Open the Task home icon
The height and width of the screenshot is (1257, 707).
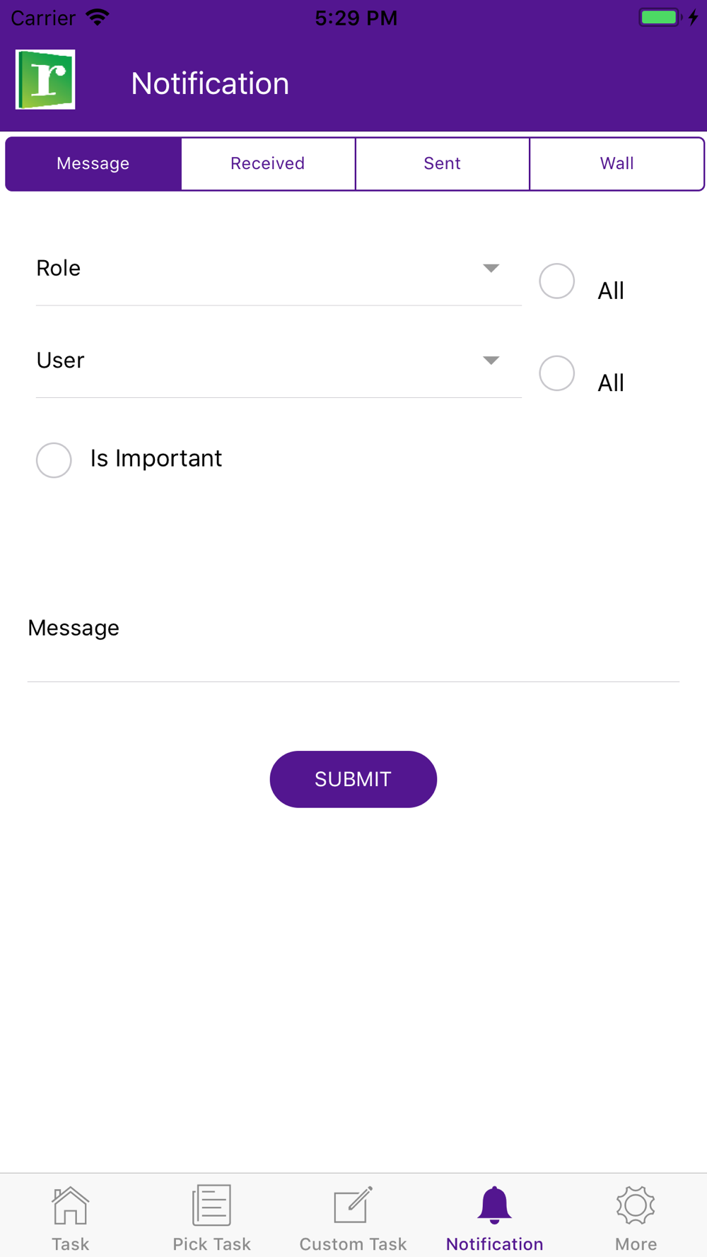70,1205
